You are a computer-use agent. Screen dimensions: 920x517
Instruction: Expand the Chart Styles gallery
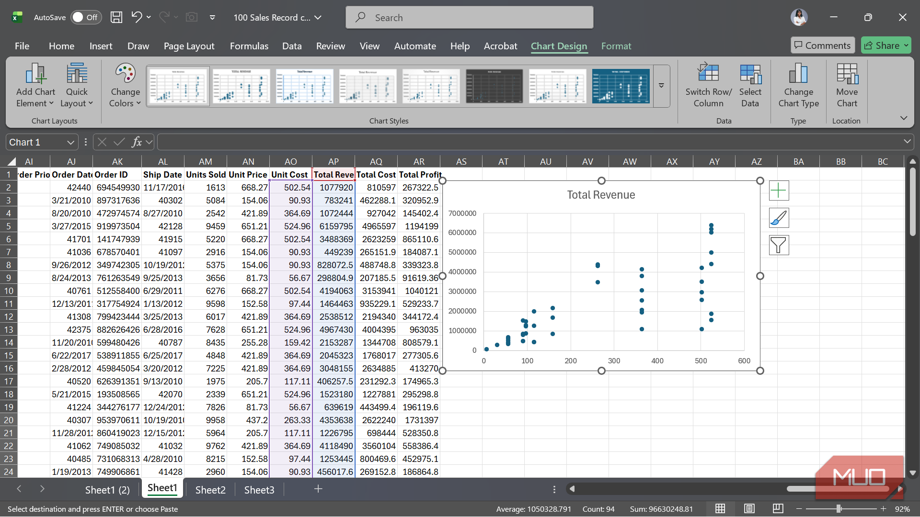(661, 86)
